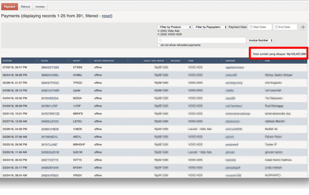Click the arrow button to apply filters

(302, 27)
